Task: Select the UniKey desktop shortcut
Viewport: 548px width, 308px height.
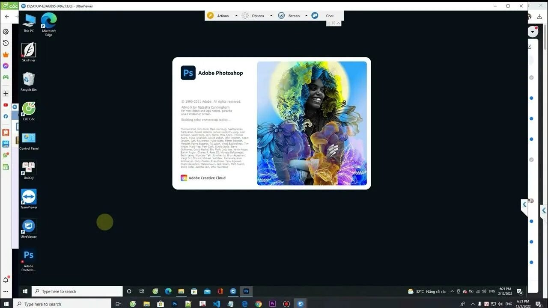Action: tap(29, 170)
